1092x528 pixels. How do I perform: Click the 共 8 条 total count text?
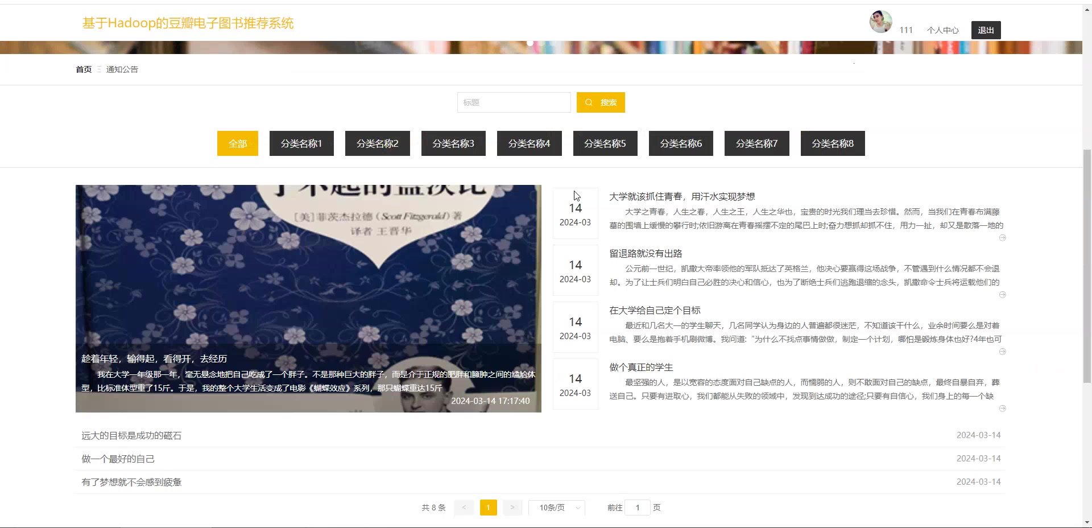click(433, 508)
